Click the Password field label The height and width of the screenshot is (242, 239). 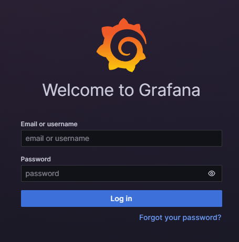click(x=36, y=159)
